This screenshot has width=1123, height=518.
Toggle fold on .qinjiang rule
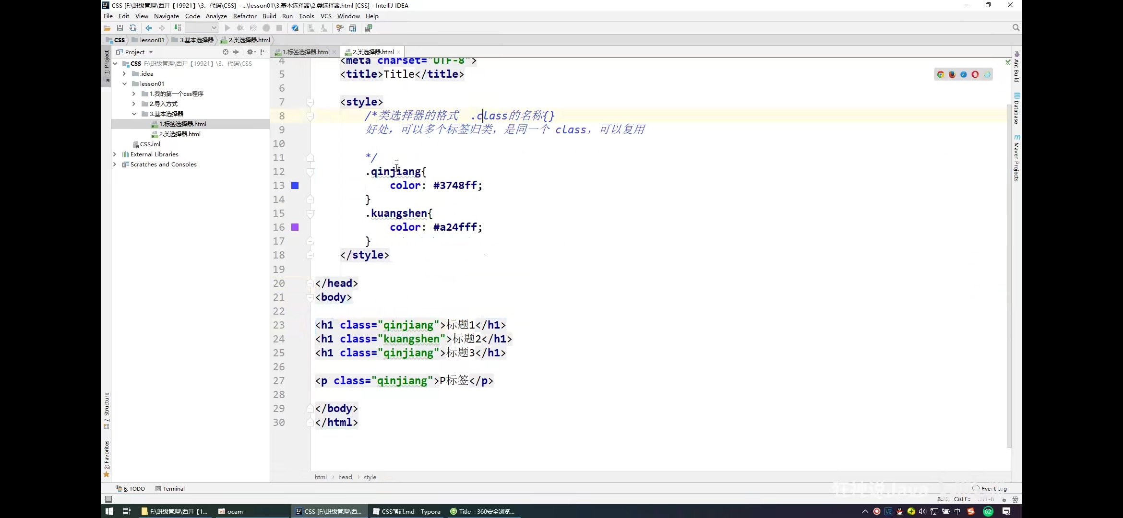[x=310, y=172]
